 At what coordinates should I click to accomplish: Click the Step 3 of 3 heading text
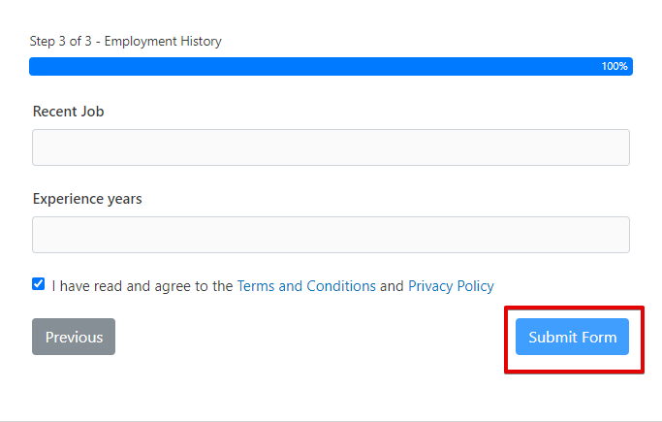tap(63, 42)
